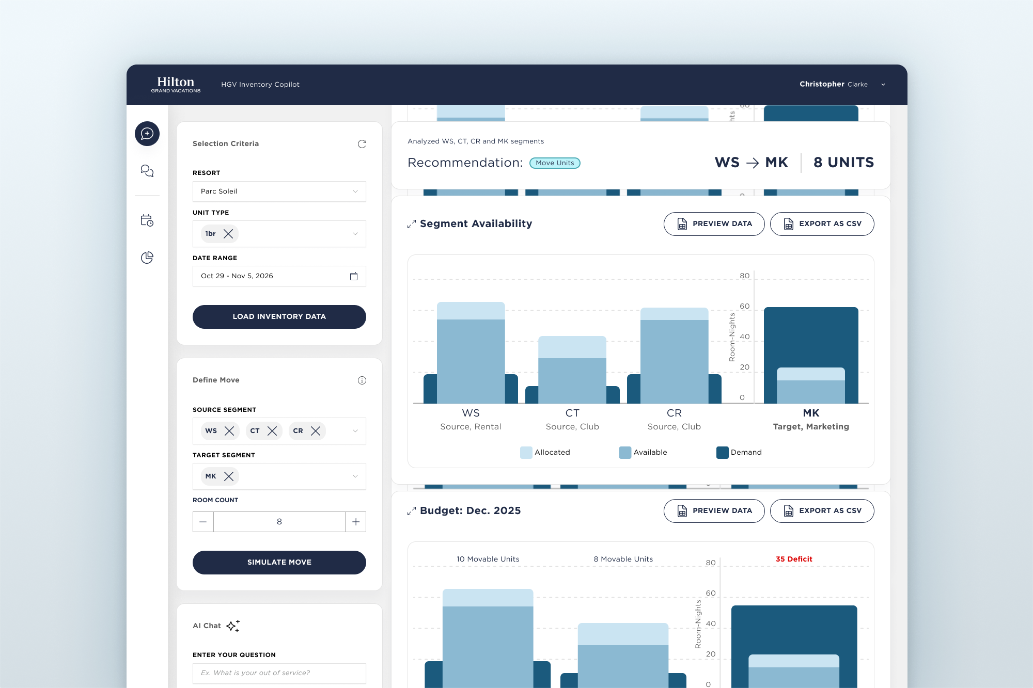This screenshot has height=688, width=1033.
Task: Click the 35 Deficit label
Action: [x=794, y=559]
